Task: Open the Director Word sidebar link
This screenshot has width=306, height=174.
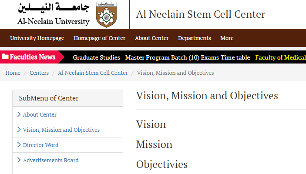Action: 40,145
